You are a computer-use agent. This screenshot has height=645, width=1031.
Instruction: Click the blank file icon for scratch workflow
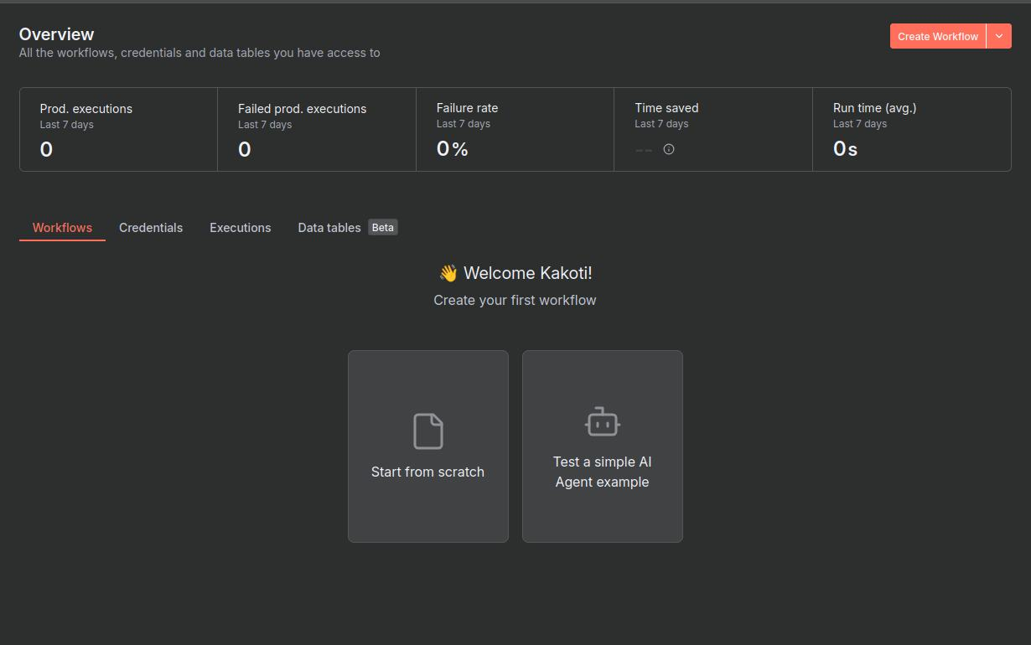click(x=427, y=431)
